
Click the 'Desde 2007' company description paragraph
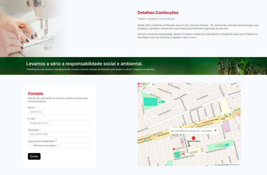click(x=198, y=27)
